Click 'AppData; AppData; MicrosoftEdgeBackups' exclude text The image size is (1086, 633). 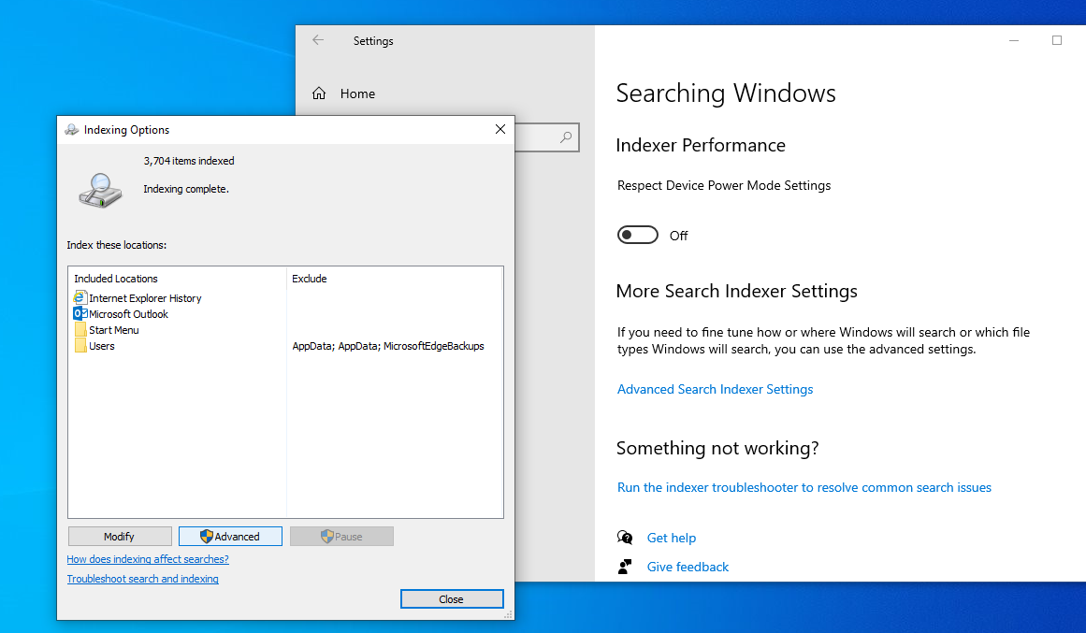pos(388,346)
